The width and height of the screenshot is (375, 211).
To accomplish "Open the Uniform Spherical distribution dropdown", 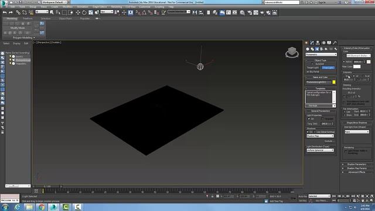I will tap(320, 150).
